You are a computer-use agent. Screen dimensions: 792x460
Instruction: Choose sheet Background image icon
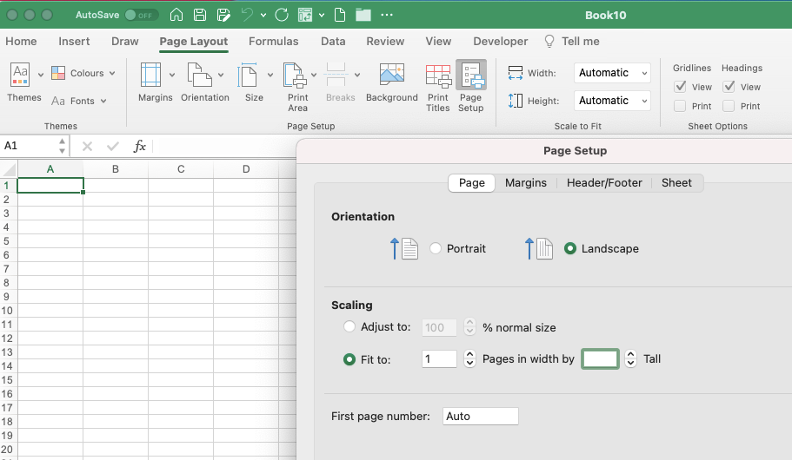392,75
